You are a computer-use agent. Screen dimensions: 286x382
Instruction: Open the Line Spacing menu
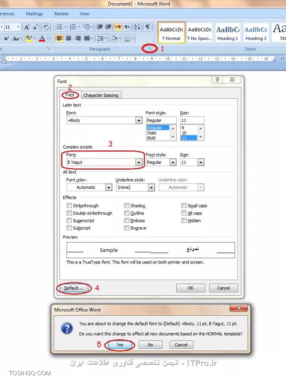pyautogui.click(x=102, y=38)
